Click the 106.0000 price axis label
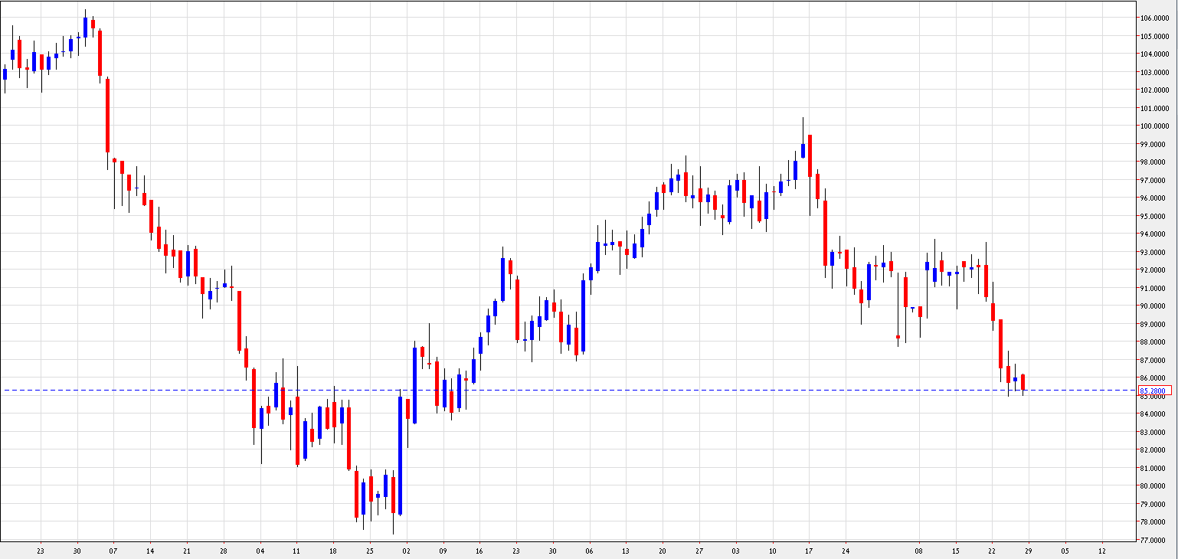Screen dimensions: 1178x559 click(x=1153, y=18)
